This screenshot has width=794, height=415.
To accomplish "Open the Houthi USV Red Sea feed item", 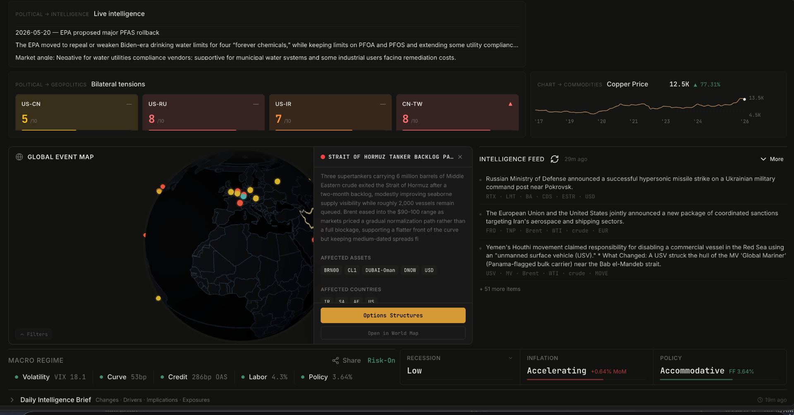I will click(x=633, y=260).
